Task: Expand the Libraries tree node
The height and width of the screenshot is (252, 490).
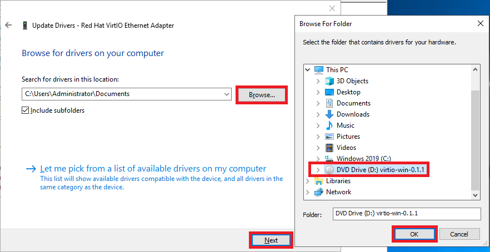Action: [x=308, y=181]
